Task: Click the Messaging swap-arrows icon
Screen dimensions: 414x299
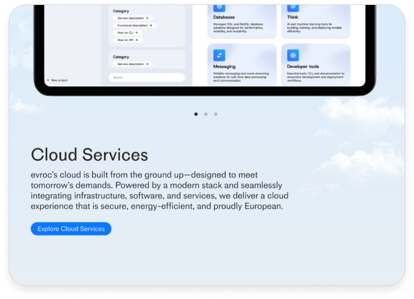Action: point(219,56)
